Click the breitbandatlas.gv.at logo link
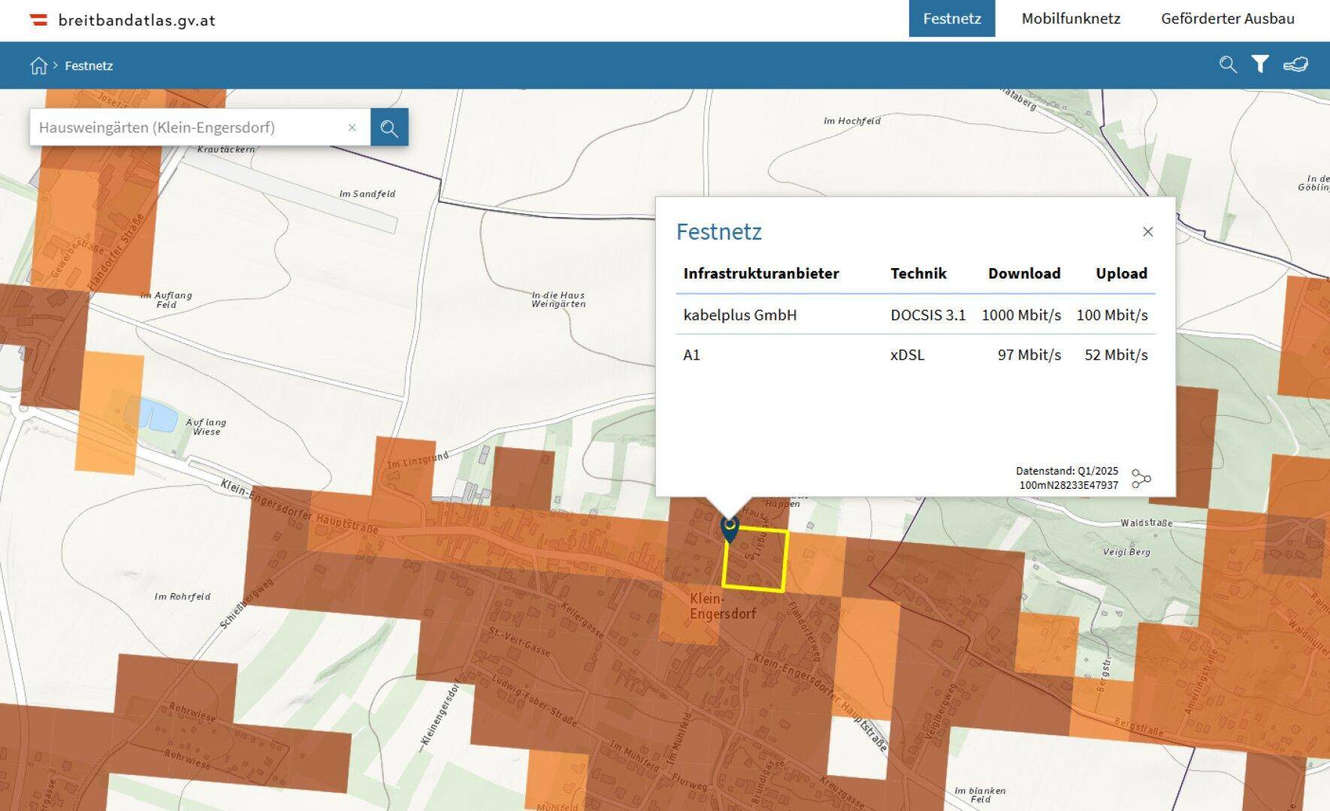 click(122, 20)
